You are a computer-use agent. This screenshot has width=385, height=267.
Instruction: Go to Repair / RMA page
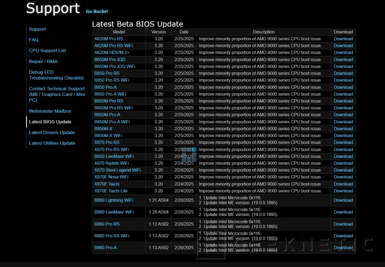(43, 62)
